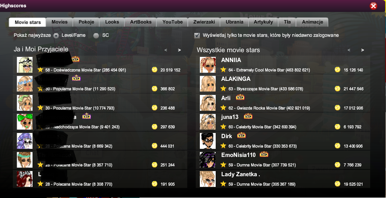Image resolution: width=386 pixels, height=198 pixels.
Task: Click the VIP badge next to Arli
Action: [240, 98]
